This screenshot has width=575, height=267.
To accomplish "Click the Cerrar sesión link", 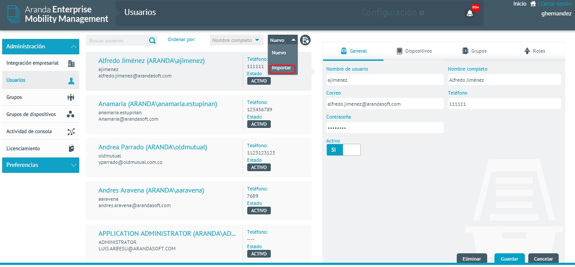I will pos(556,3).
